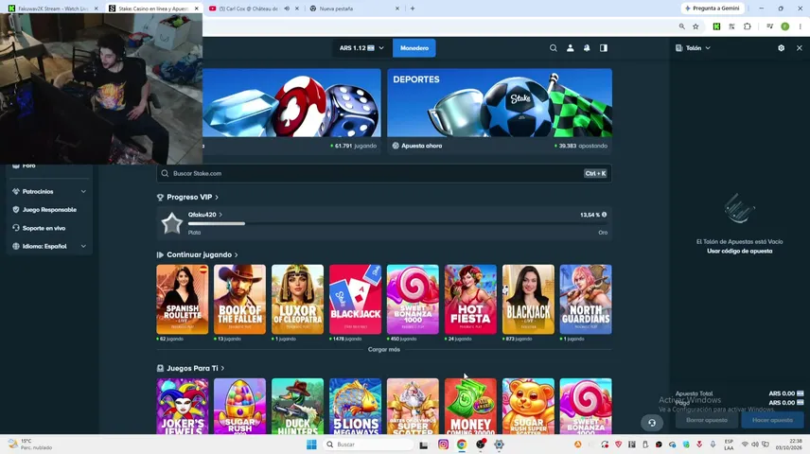The width and height of the screenshot is (810, 454).
Task: Open the Talón dropdown
Action: coord(694,48)
